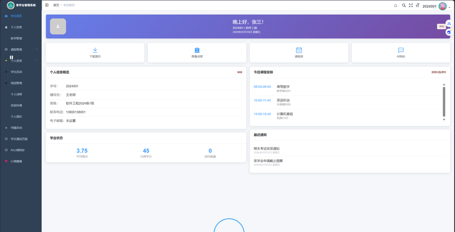Open the 期末考试安排通知 notice
The width and height of the screenshot is (455, 232).
(267, 149)
